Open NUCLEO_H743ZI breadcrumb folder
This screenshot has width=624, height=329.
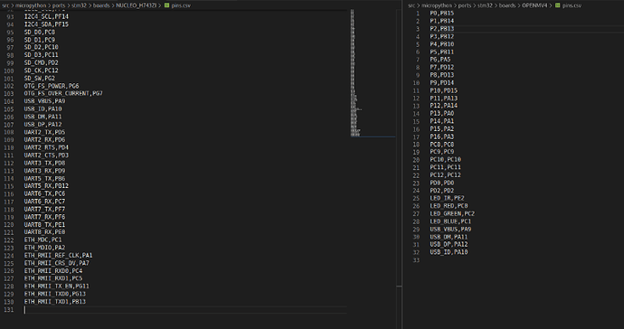click(136, 5)
